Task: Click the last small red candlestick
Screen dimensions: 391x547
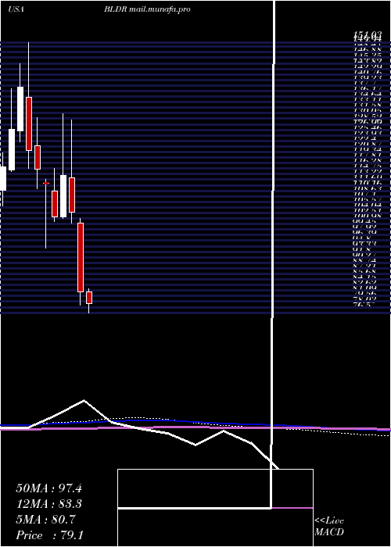Action: pyautogui.click(x=89, y=298)
